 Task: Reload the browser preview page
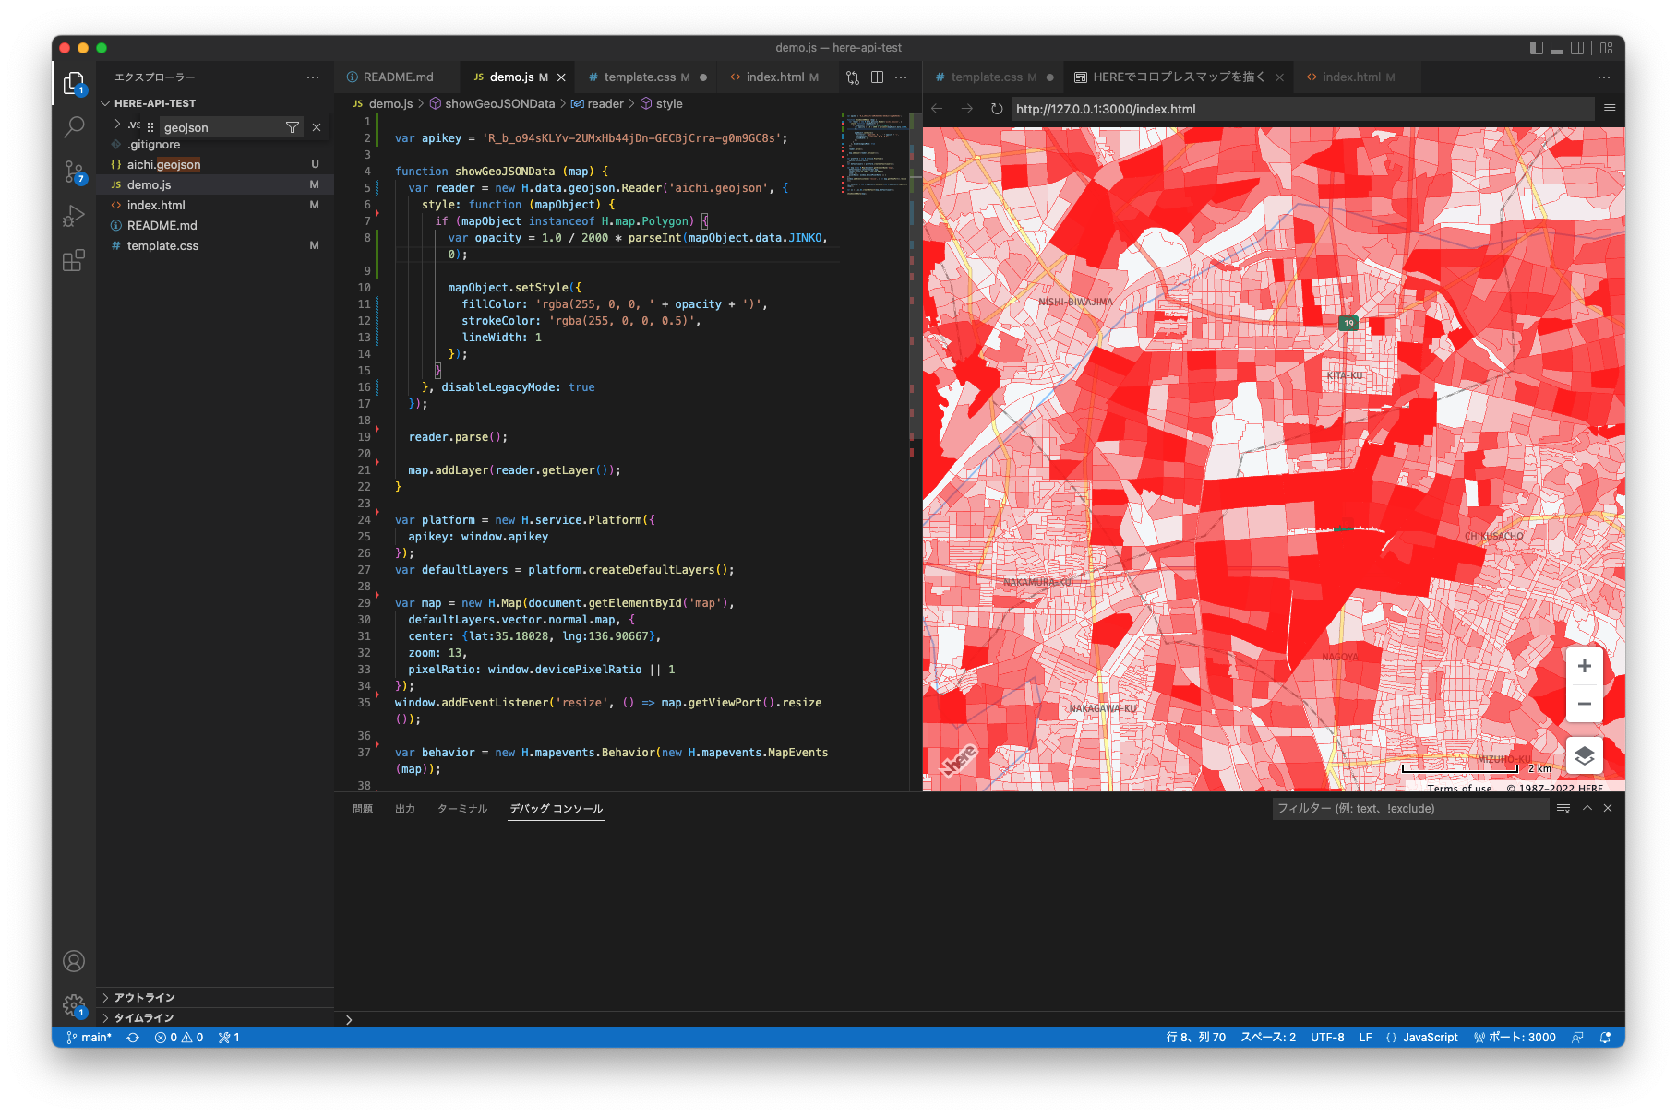[x=997, y=109]
